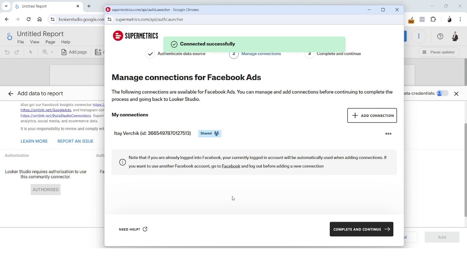The image size is (467, 263).
Task: Open the Page menu
Action: [x=50, y=42]
